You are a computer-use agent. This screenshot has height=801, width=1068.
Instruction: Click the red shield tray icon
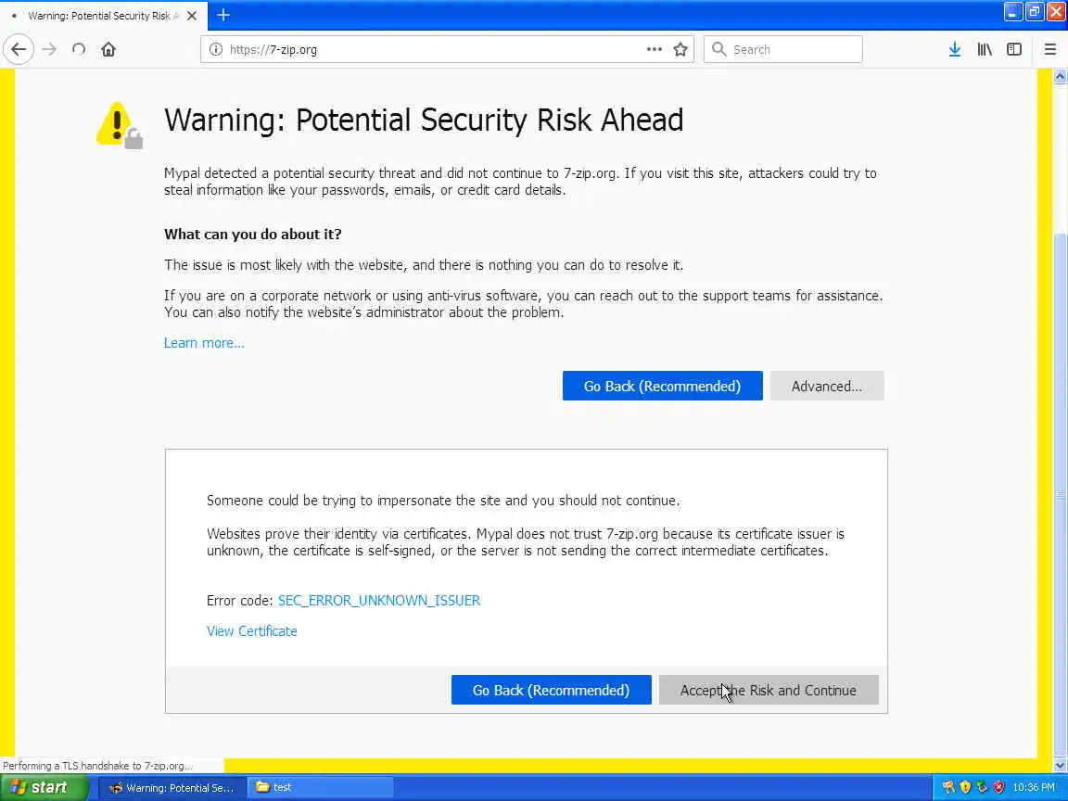pos(998,787)
